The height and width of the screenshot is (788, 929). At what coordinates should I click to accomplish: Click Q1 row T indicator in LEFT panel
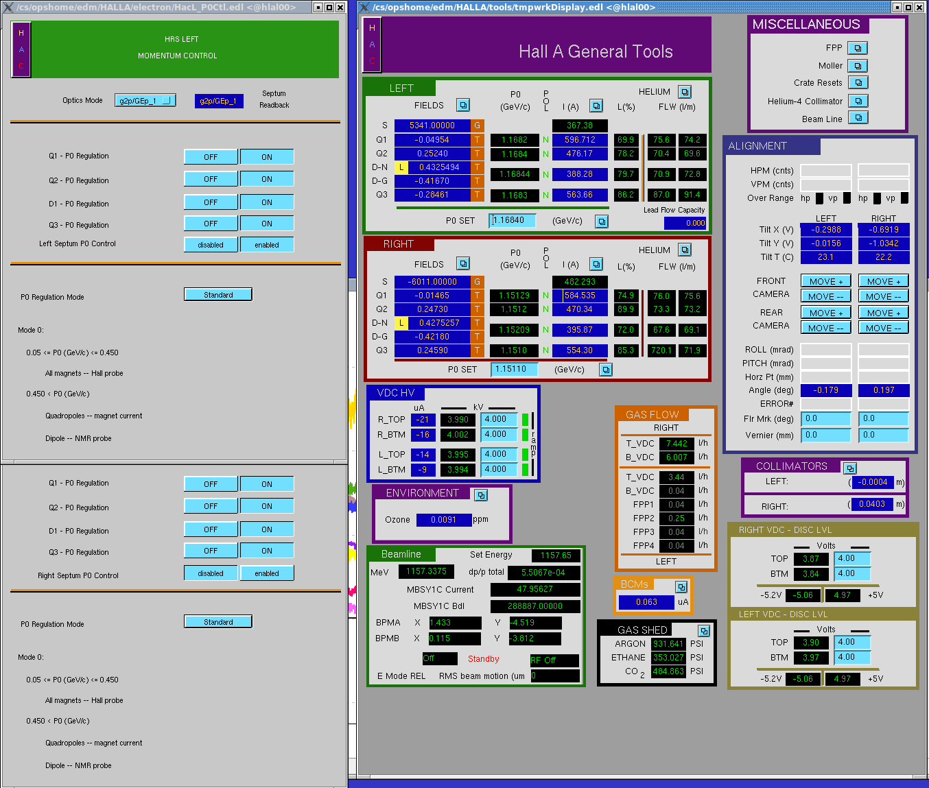click(477, 140)
